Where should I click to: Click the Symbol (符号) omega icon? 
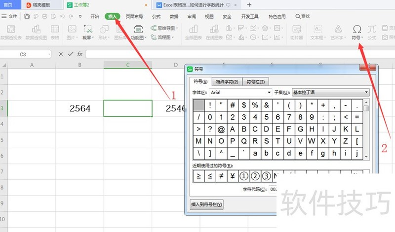click(357, 29)
